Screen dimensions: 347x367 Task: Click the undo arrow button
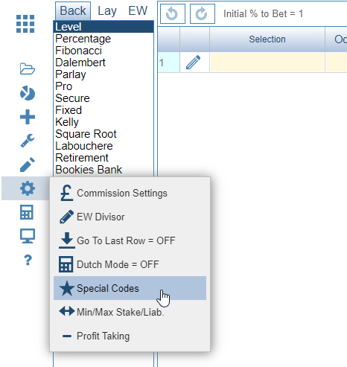173,13
